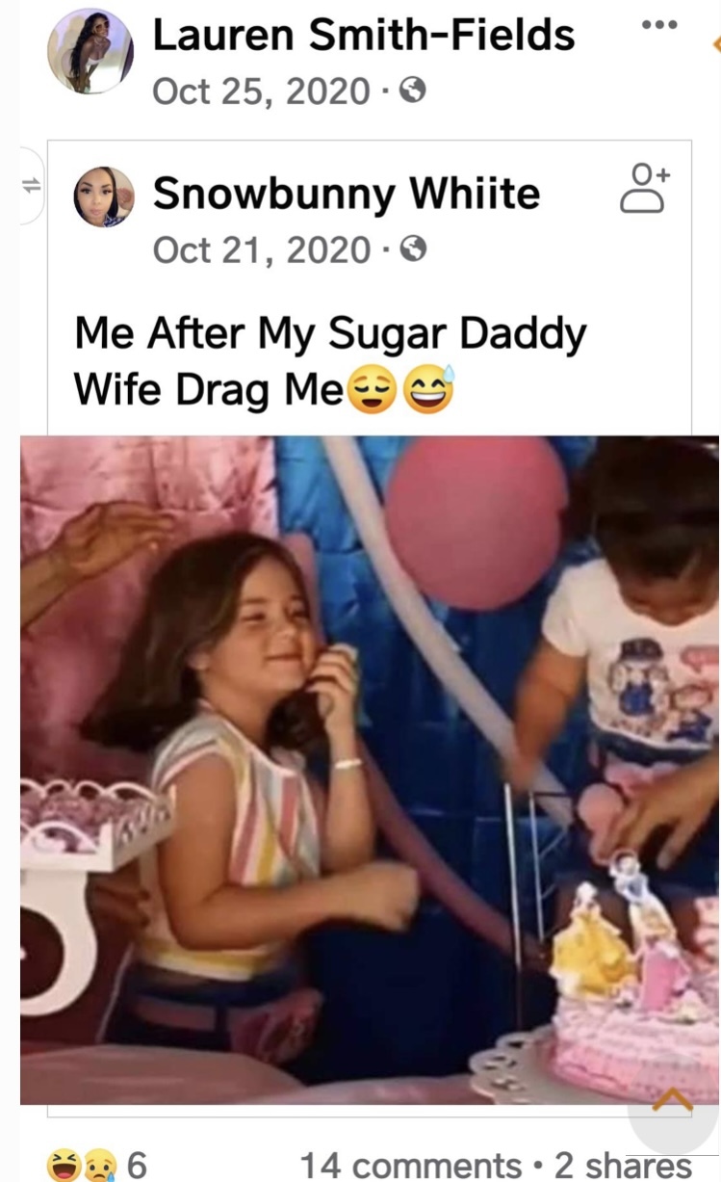
Task: Tap the globe privacy icon next to Oct 21, 2020
Action: [x=413, y=250]
